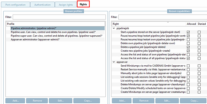The width and height of the screenshot is (207, 104).
Task: Check Denied for pipelinejob-create
Action: [199, 51]
